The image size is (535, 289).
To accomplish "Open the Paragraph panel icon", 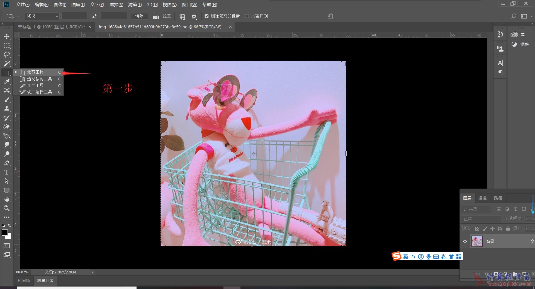I will pos(500,73).
